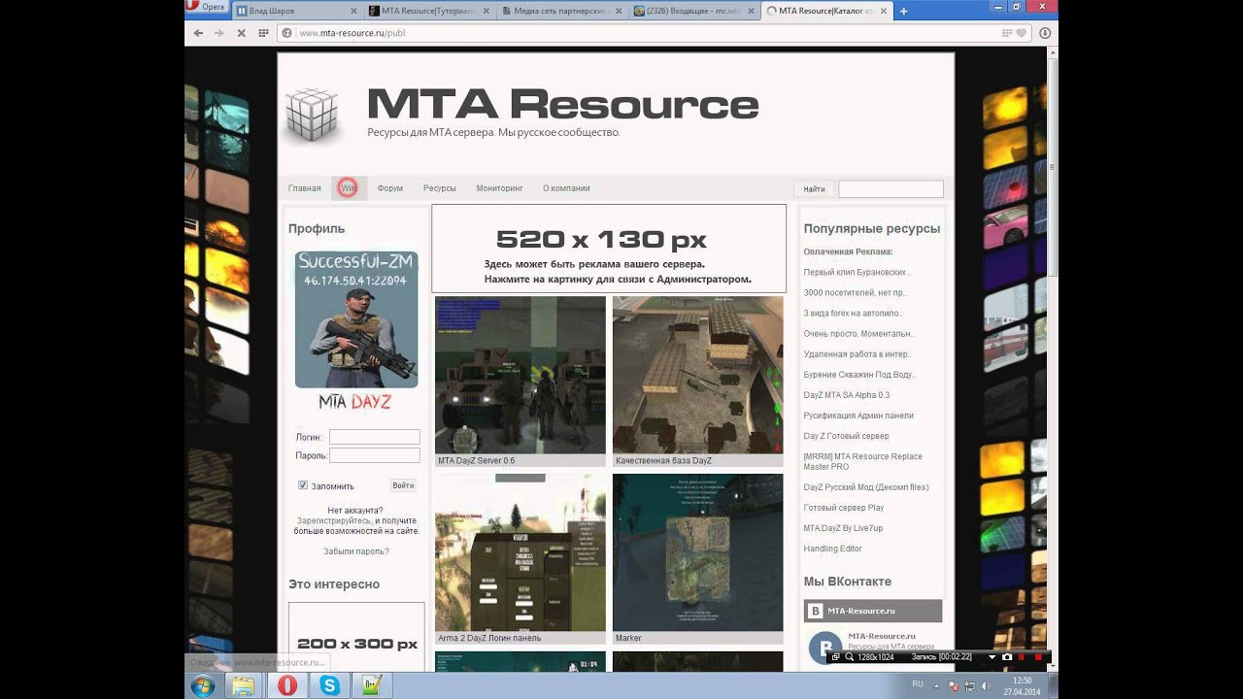The width and height of the screenshot is (1243, 699).
Task: Close the Влад Шаров tab
Action: coord(354,12)
